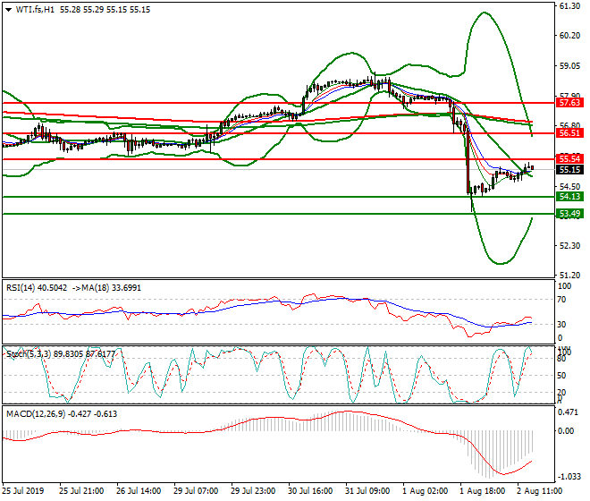Click the 2 Aug 11:00 time axis label
The height and width of the screenshot is (501, 590).
tap(539, 491)
